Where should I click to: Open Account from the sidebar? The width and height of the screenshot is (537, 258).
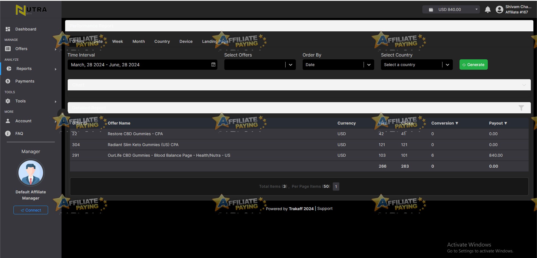click(23, 121)
